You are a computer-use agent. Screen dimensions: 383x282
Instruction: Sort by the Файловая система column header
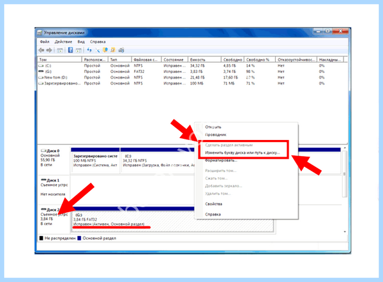click(x=147, y=59)
